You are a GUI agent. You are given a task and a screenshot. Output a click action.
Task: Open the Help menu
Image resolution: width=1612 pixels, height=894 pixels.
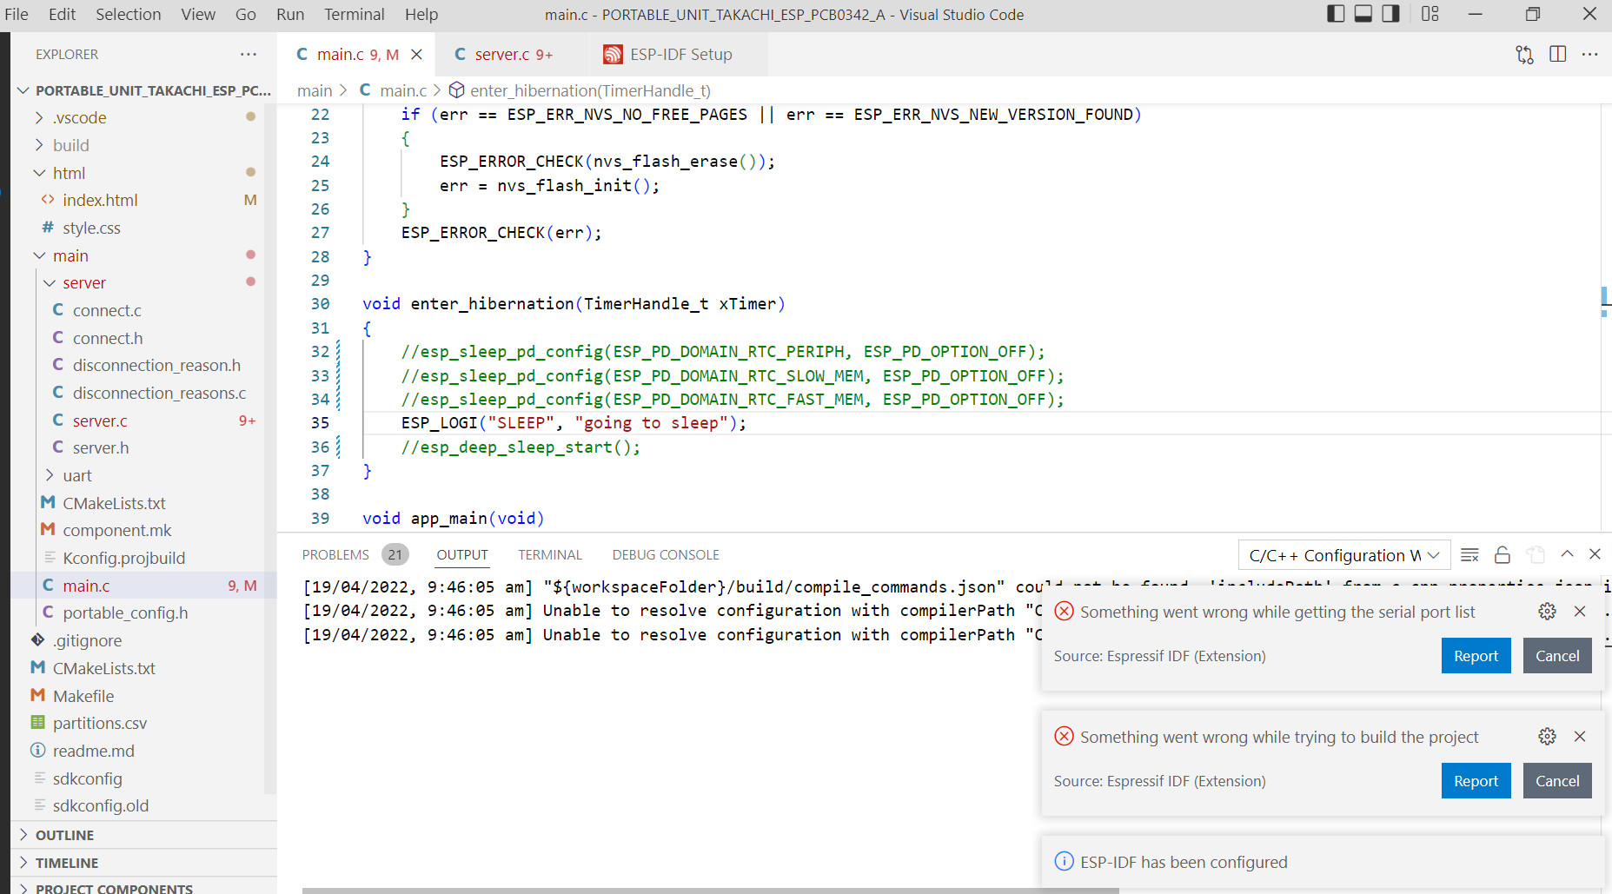coord(421,14)
